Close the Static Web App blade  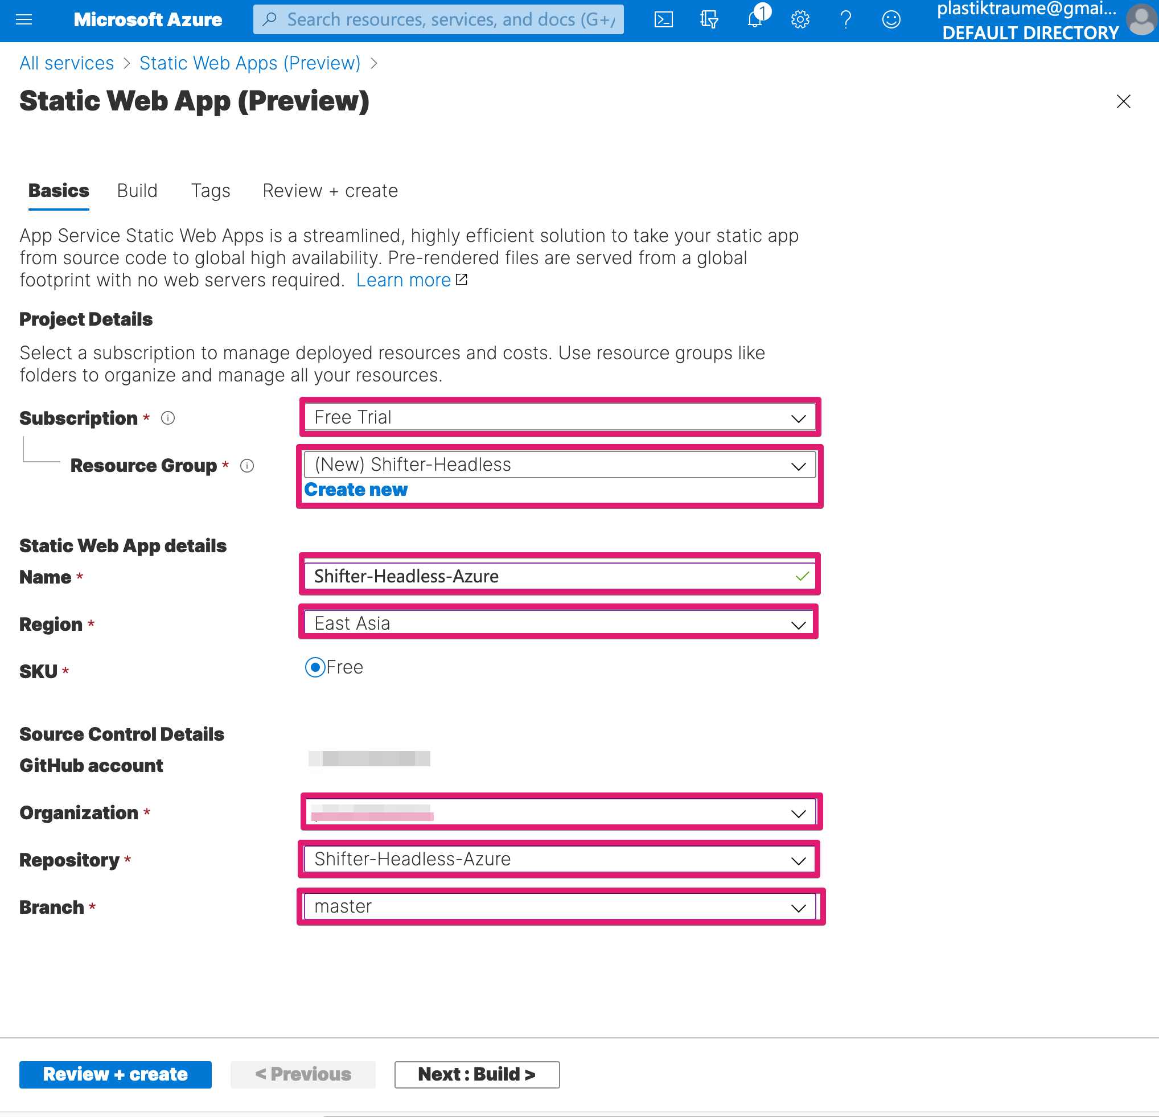[x=1123, y=102]
